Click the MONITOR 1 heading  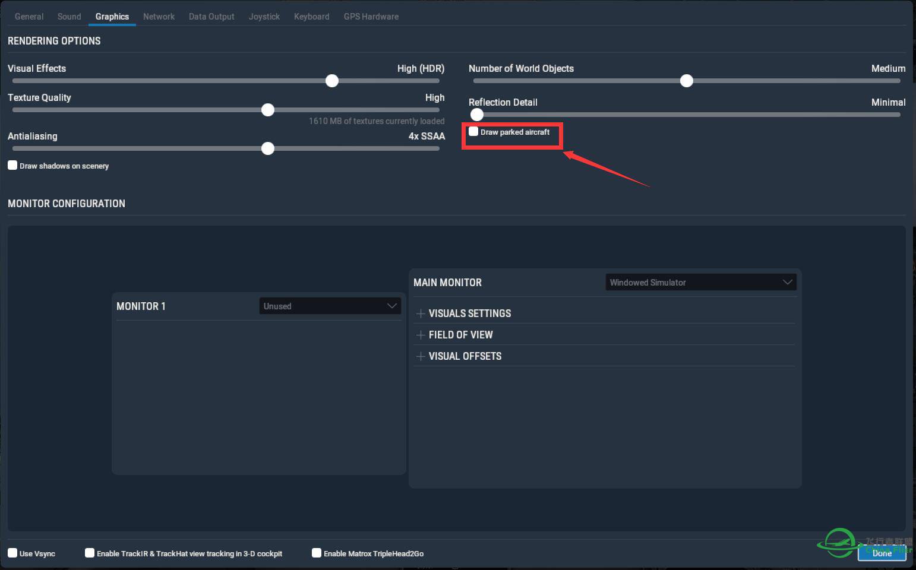click(x=141, y=306)
